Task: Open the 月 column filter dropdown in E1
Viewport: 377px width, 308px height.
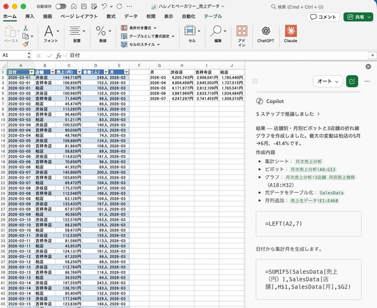Action: click(127, 72)
